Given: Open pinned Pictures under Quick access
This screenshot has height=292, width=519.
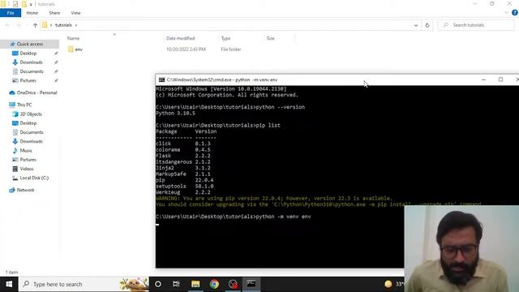Looking at the screenshot, I should pos(28,80).
